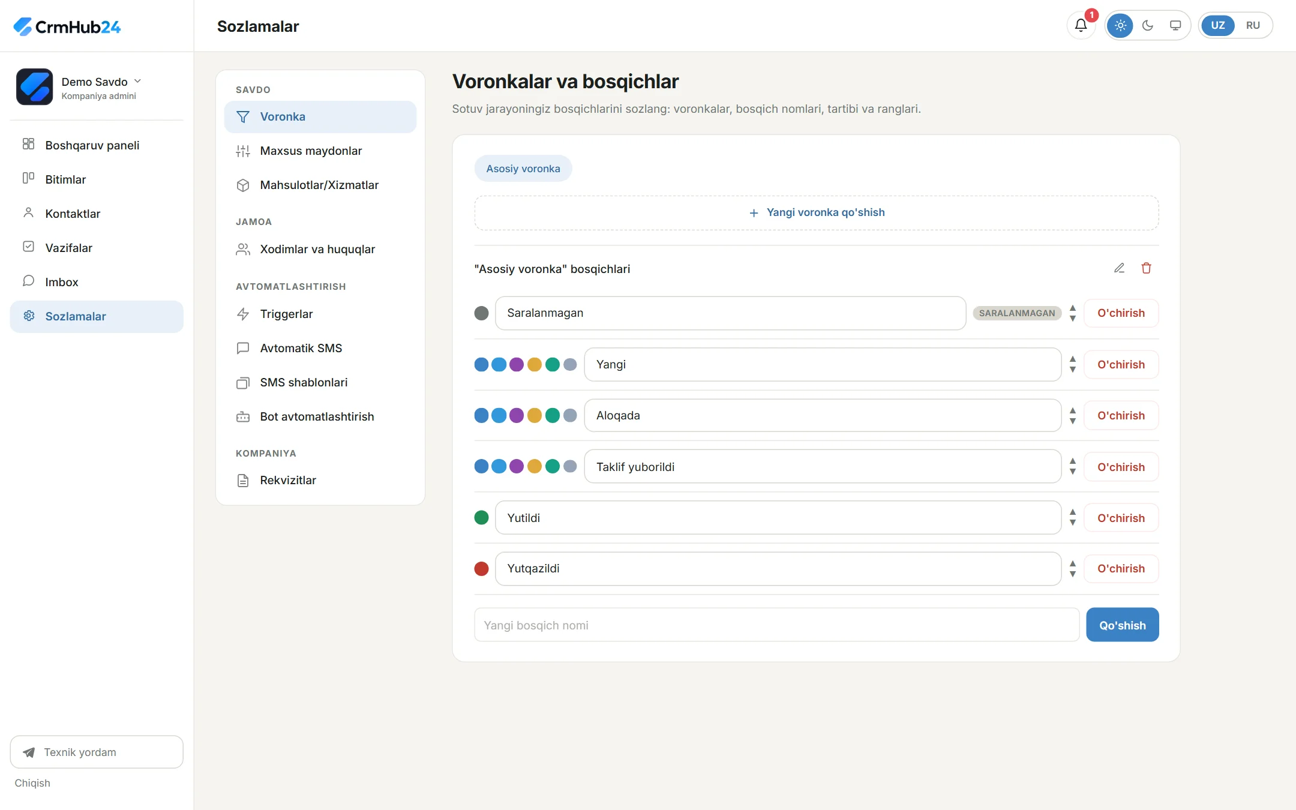Click the Voronka funnel icon
1296x810 pixels.
[x=243, y=116]
